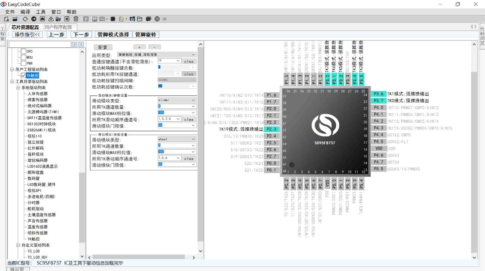Click the 配置 button
The width and height of the screenshot is (485, 271).
[103, 47]
